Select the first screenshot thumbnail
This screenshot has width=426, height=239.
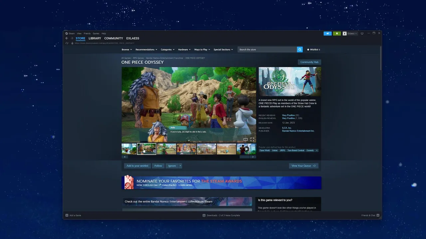129,149
